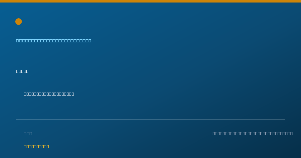Screen dimensions: 301x158
Task: Click the short gray label above yellow text
Action: [28, 133]
